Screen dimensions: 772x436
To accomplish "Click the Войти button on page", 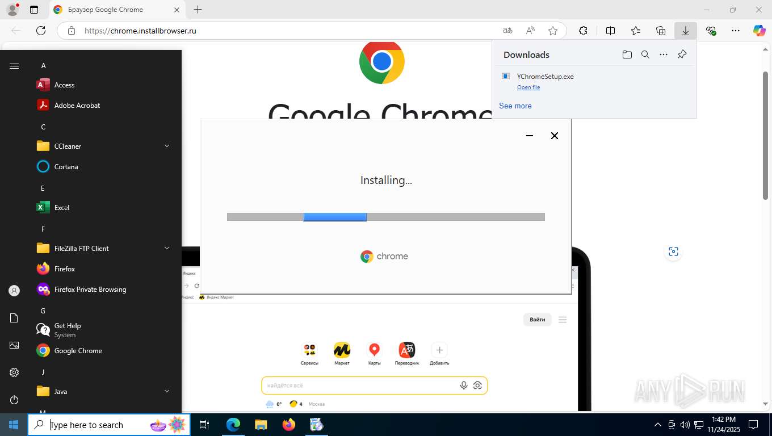I will pos(538,320).
